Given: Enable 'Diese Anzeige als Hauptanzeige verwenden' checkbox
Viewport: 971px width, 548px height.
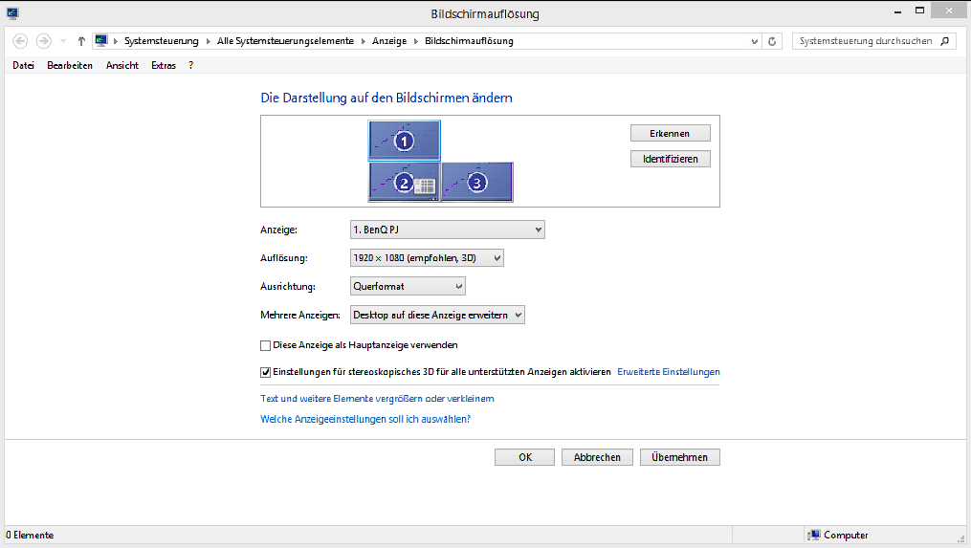Looking at the screenshot, I should [266, 345].
